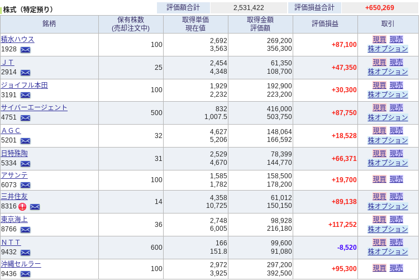This screenshot has height=280, width=420.
Task: Click 現買 for サイバーエージェント
Action: (x=380, y=108)
